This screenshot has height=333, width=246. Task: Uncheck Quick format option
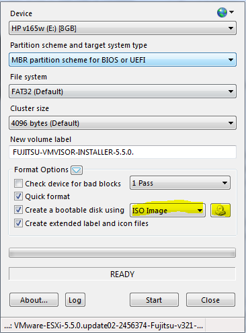18,196
